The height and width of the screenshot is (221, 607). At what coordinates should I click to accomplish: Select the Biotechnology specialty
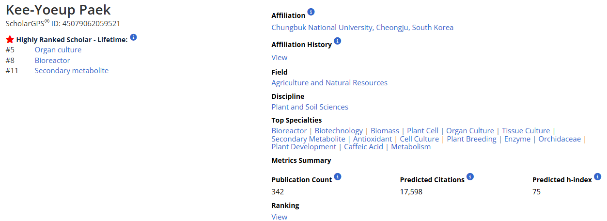coord(339,131)
